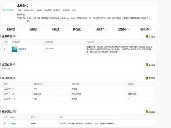The image size is (171, 128).
Task: Open the 新闻动态 tab
Action: coord(146,30)
